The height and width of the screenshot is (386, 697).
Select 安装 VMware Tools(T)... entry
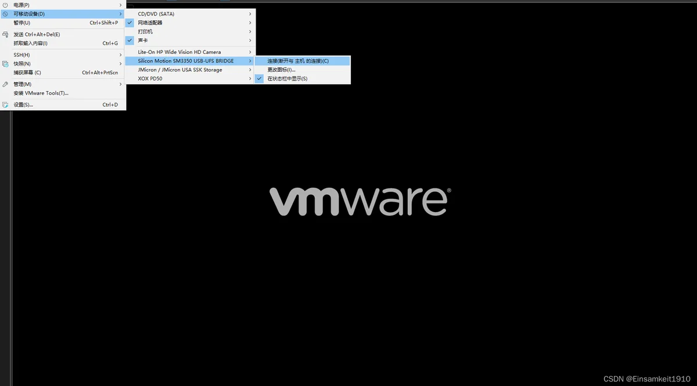pos(63,93)
